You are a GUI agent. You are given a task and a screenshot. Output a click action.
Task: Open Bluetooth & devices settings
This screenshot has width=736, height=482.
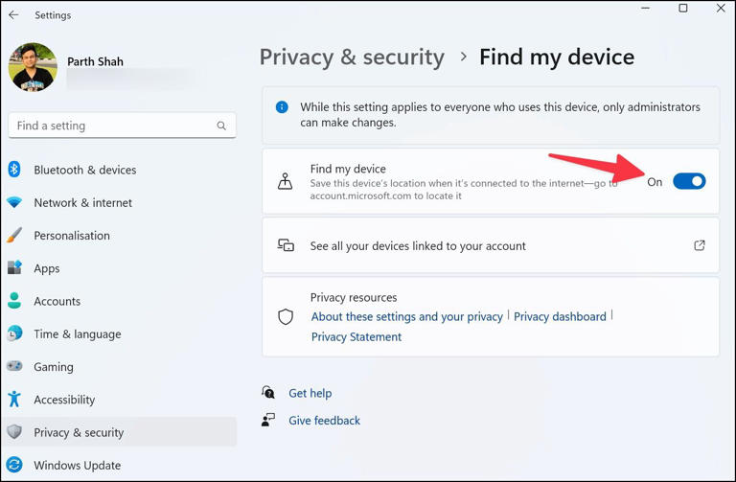point(84,170)
